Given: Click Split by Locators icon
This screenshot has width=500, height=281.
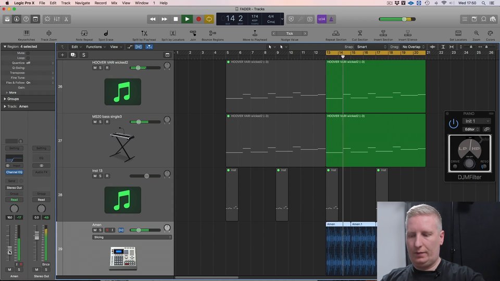Looking at the screenshot, I should click(173, 33).
